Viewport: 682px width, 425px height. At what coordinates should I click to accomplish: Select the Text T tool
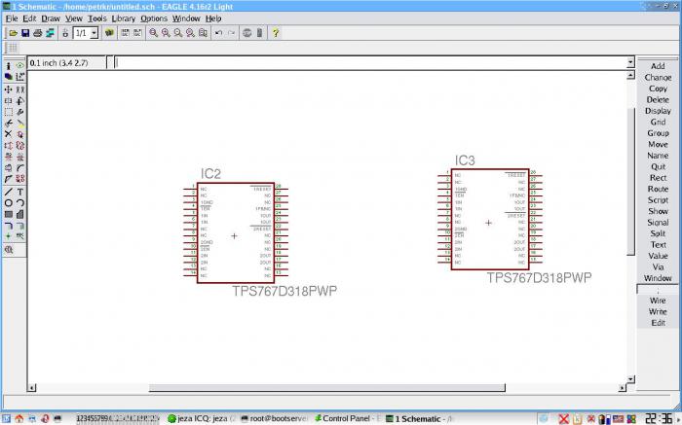tap(20, 192)
